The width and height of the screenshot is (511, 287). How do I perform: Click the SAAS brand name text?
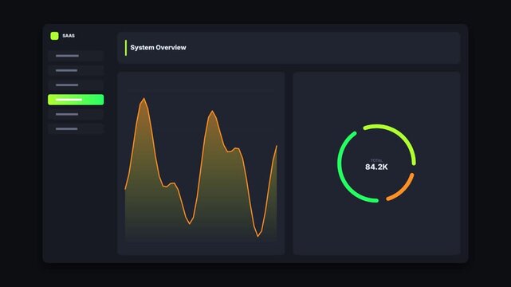(69, 36)
